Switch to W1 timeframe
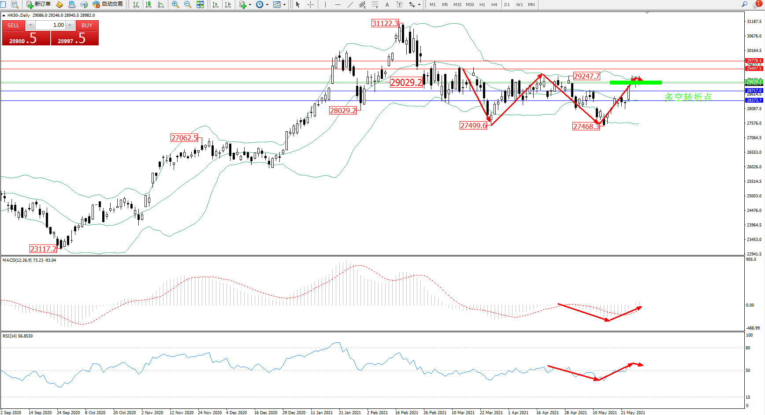765x415 pixels. [520, 4]
